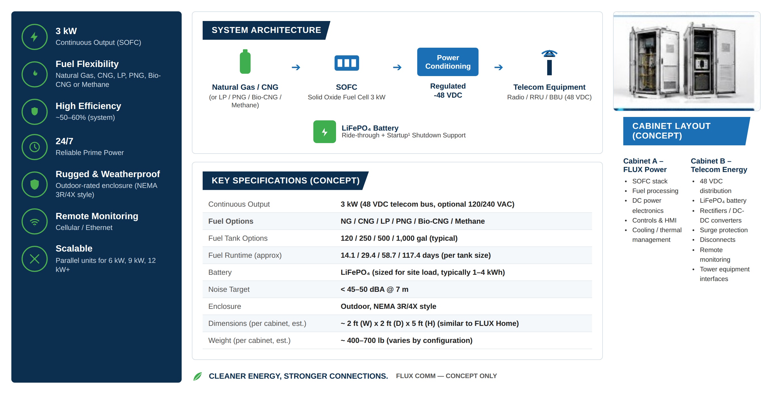Click 'Continuous Output (SOFC)' text
Viewport: 772px width, 394px height.
click(x=98, y=43)
